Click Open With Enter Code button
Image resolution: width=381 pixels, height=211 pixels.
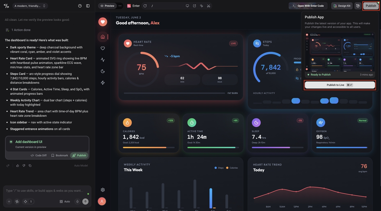click(308, 6)
